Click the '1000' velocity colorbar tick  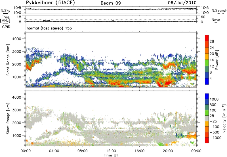point(214,99)
